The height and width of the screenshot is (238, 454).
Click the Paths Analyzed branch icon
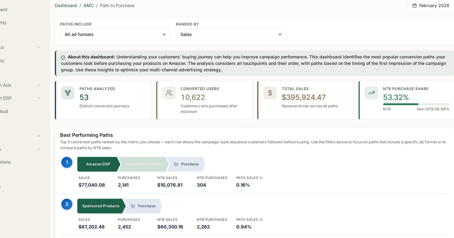tap(68, 93)
